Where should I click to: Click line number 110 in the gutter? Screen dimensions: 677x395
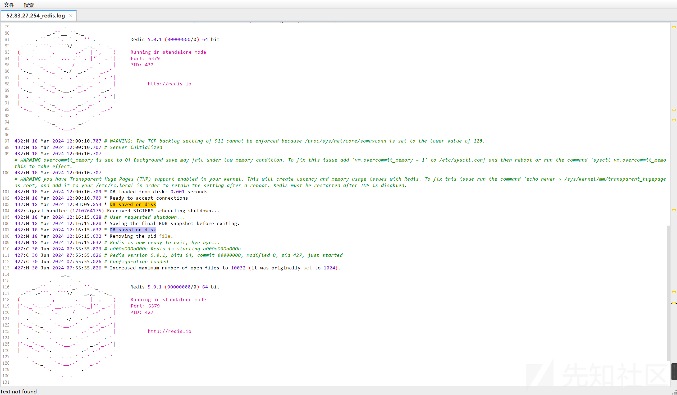(x=6, y=249)
